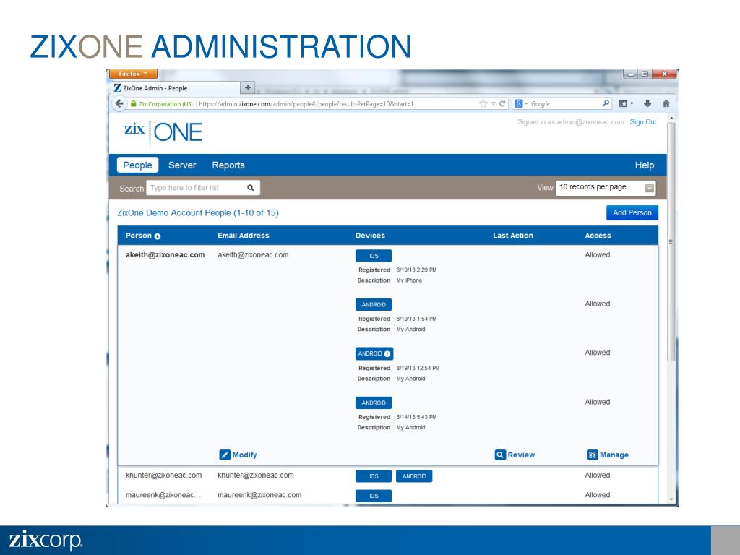Open the Reports tab

tap(228, 165)
